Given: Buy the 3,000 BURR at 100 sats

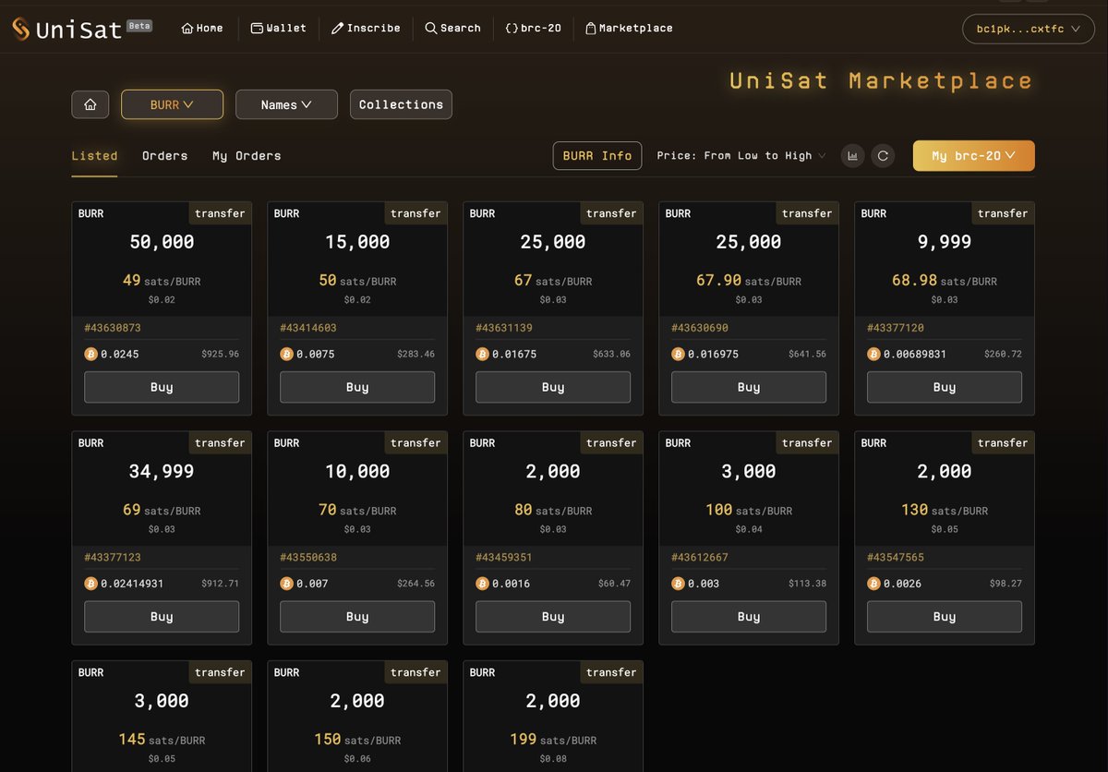Looking at the screenshot, I should coord(749,617).
